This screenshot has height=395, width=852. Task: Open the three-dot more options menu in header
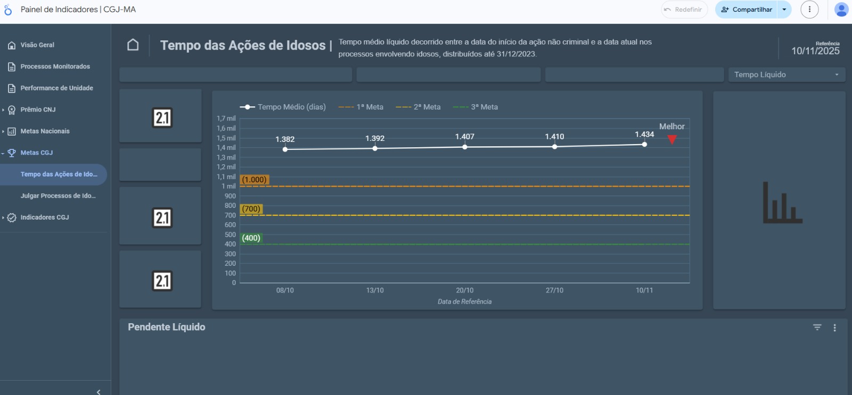(809, 10)
